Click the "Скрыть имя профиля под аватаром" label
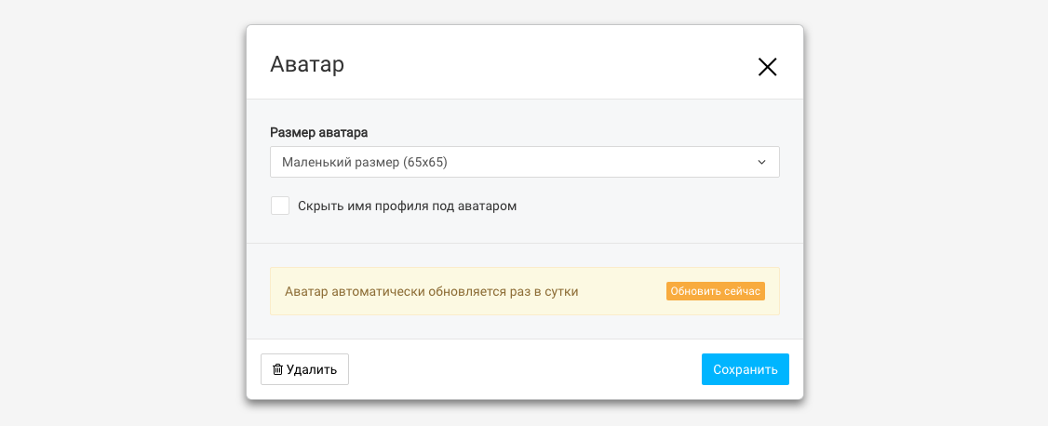 407,206
